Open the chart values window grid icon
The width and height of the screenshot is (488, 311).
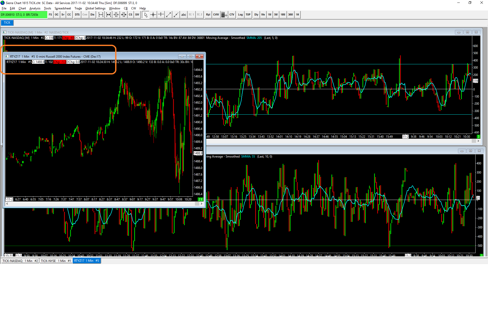click(x=224, y=15)
